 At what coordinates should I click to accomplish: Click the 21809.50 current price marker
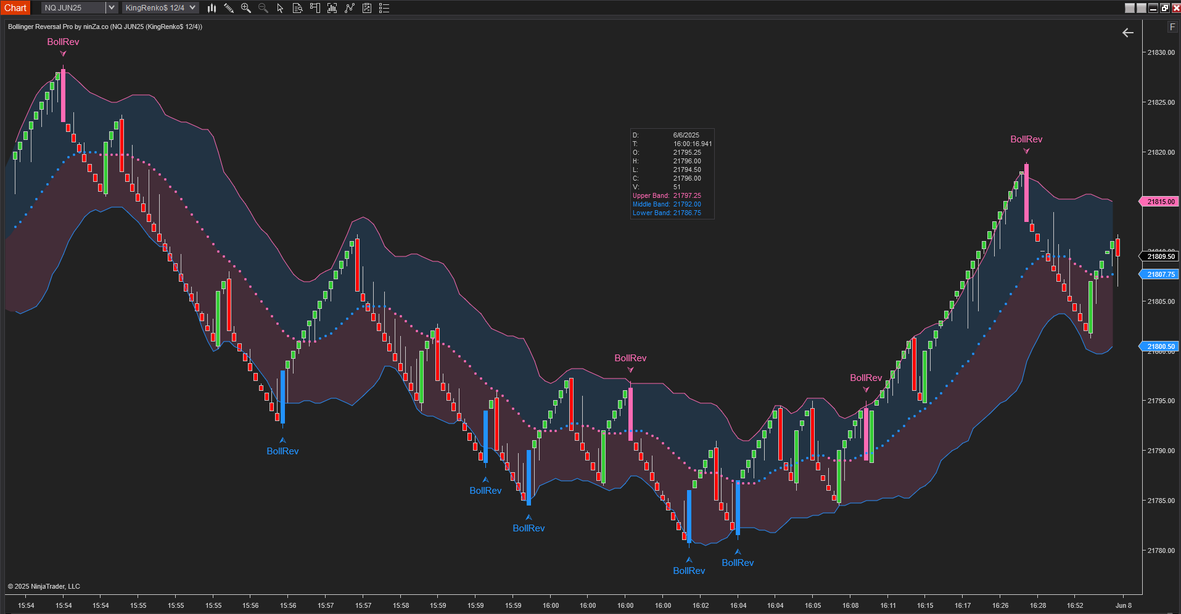[1160, 256]
